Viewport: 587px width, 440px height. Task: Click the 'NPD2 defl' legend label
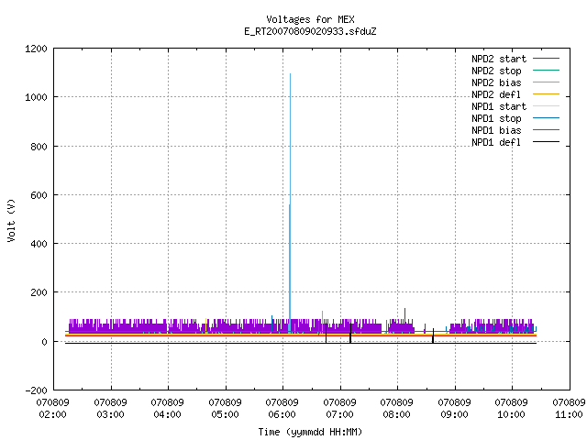point(496,94)
